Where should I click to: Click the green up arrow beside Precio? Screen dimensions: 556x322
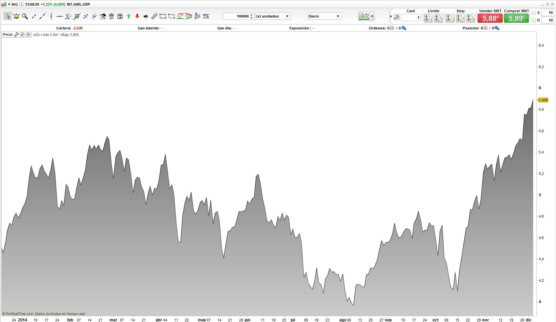(x=28, y=34)
